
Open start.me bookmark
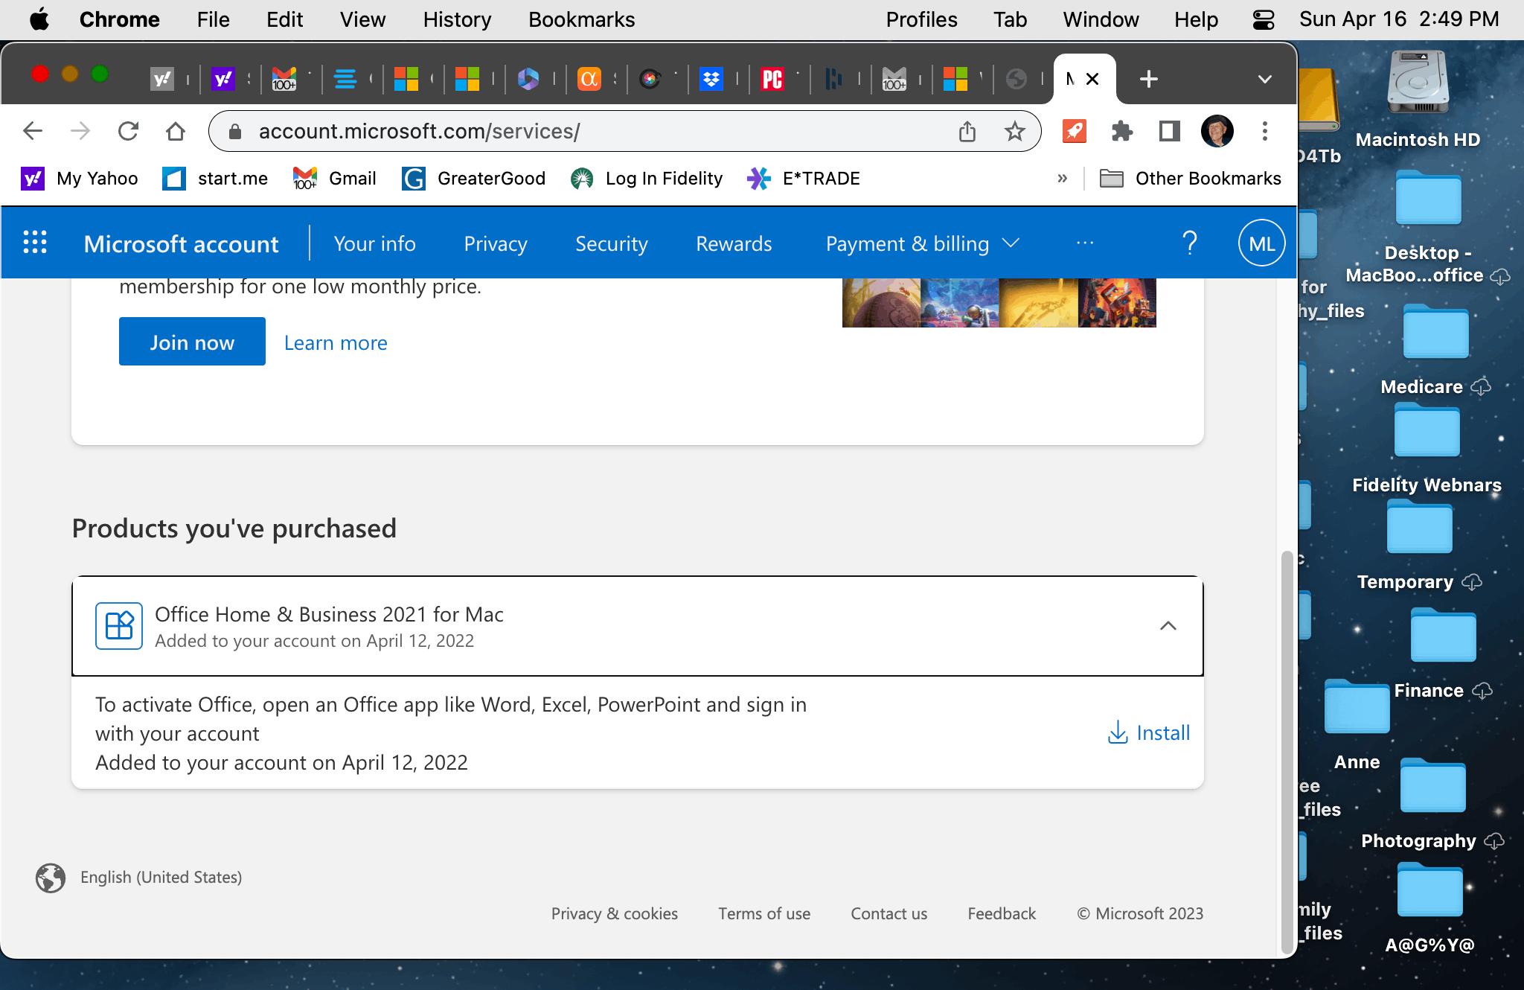pos(215,178)
